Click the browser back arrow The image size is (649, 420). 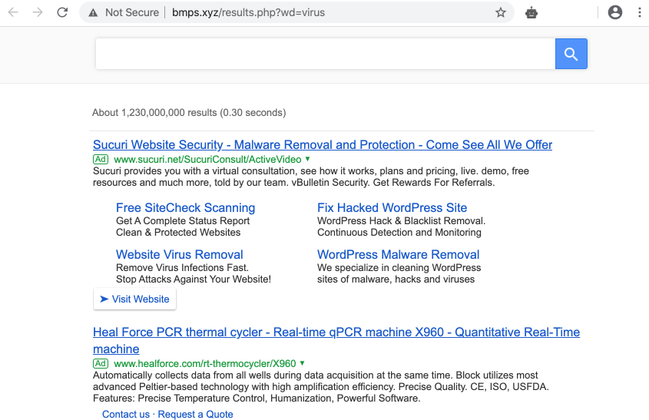coord(13,12)
